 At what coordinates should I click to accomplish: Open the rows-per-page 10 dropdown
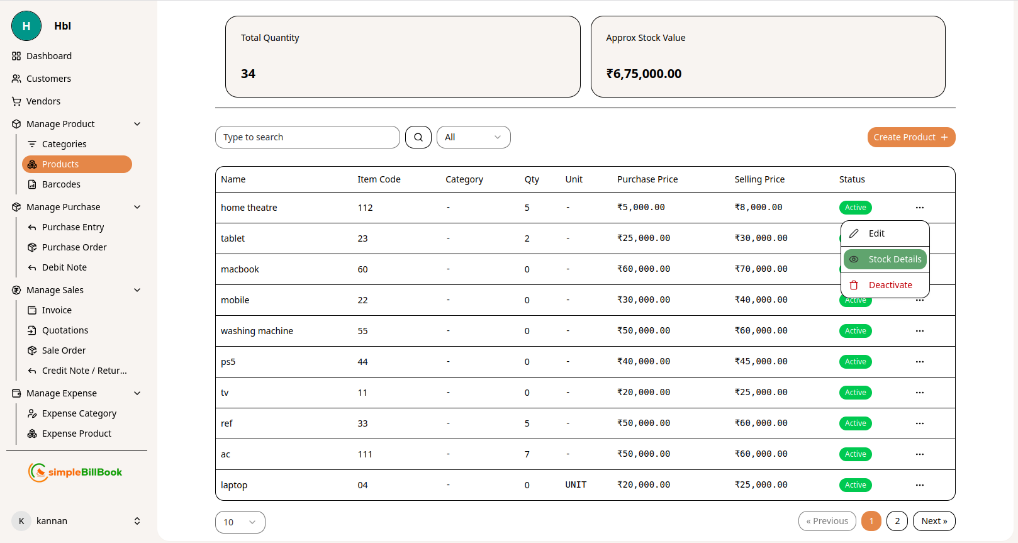coord(240,522)
